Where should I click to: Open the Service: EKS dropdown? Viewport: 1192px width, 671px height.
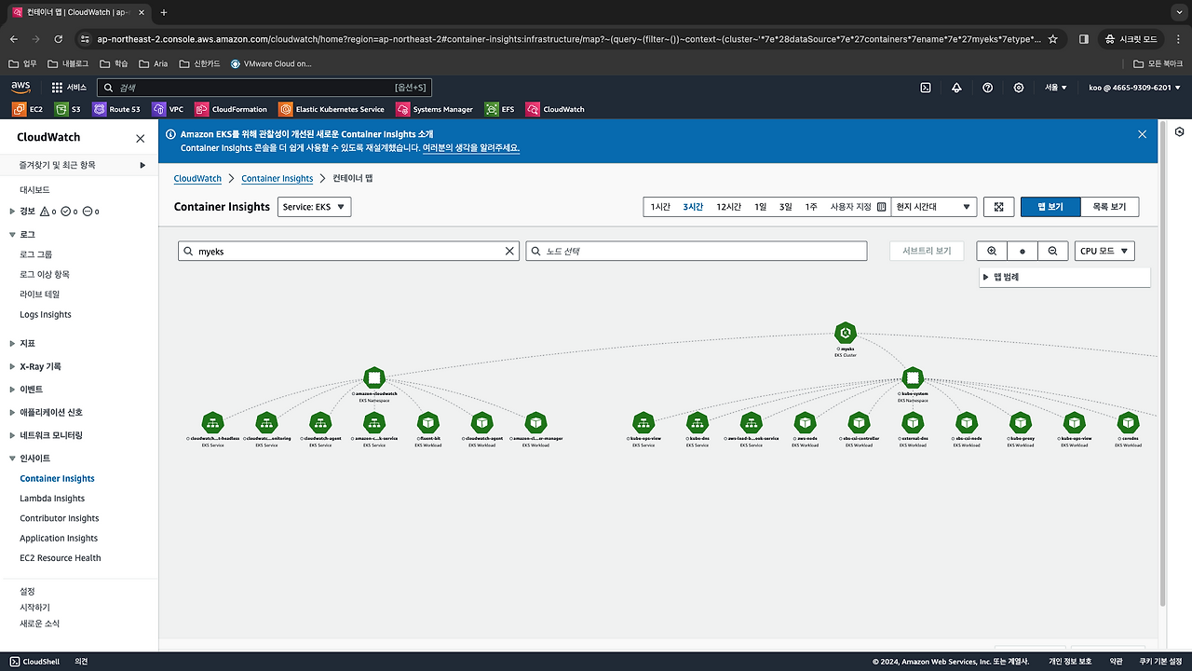click(315, 207)
